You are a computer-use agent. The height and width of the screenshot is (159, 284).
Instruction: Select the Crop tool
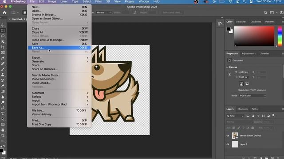coord(3,47)
